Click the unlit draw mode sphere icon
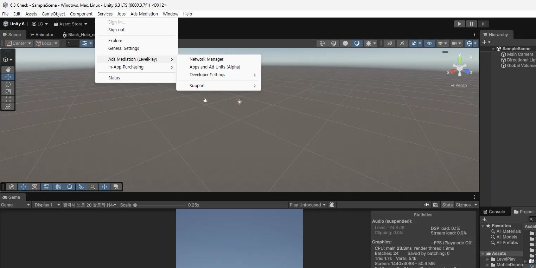The height and width of the screenshot is (268, 536). point(345,43)
